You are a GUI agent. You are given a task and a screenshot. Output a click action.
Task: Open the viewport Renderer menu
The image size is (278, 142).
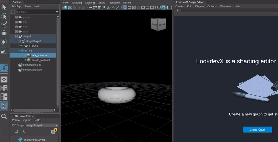pyautogui.click(x=114, y=3)
